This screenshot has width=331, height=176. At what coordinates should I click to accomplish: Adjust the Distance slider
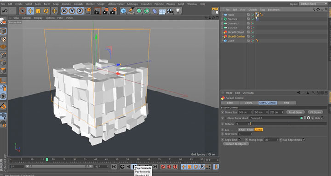click(289, 124)
